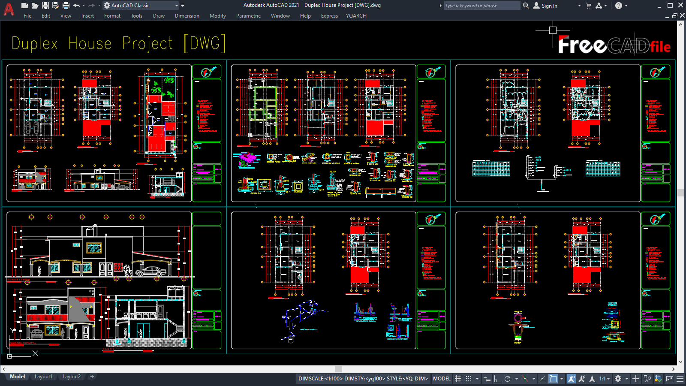Image resolution: width=686 pixels, height=386 pixels.
Task: Expand the Sign In account dropdown
Action: 579,6
